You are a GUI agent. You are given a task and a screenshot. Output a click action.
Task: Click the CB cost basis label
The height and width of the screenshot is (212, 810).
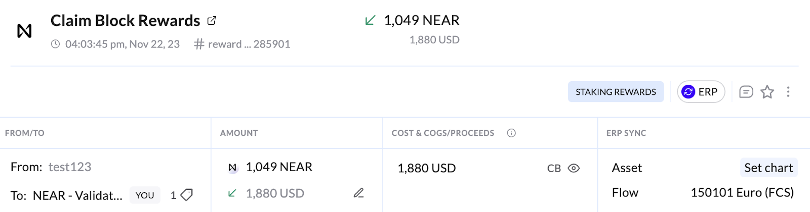(x=554, y=169)
